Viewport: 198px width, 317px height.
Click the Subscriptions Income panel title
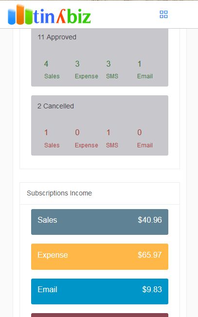coord(59,193)
